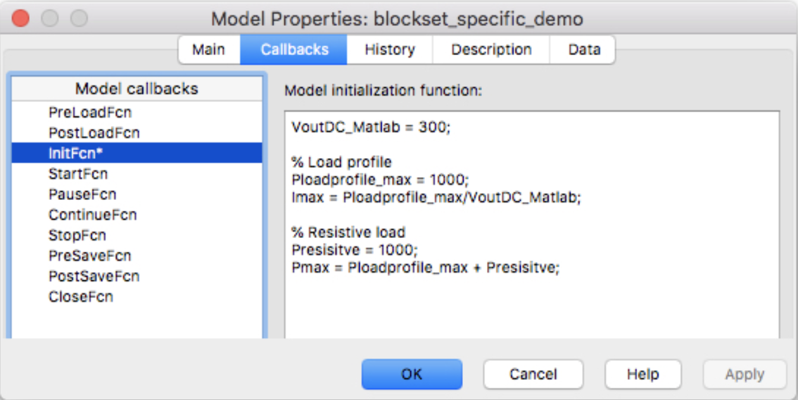Choose the InitFcn* callback entry
Image resolution: width=798 pixels, height=400 pixels.
point(75,153)
